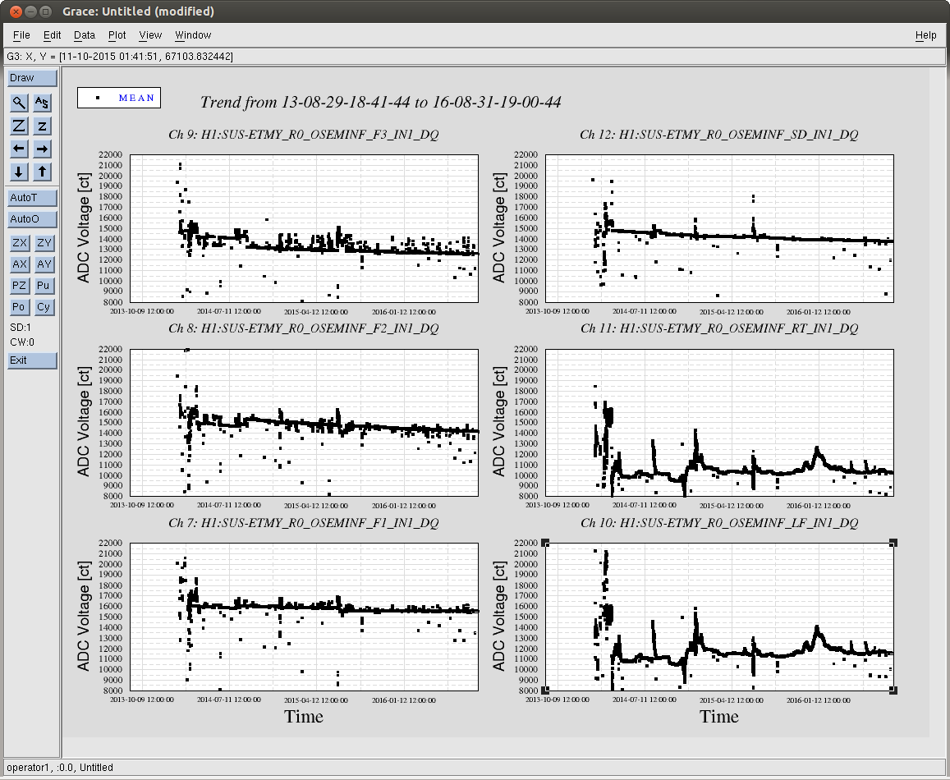The height and width of the screenshot is (780, 950).
Task: Select the Ch 11 RT graph
Action: tap(718, 423)
